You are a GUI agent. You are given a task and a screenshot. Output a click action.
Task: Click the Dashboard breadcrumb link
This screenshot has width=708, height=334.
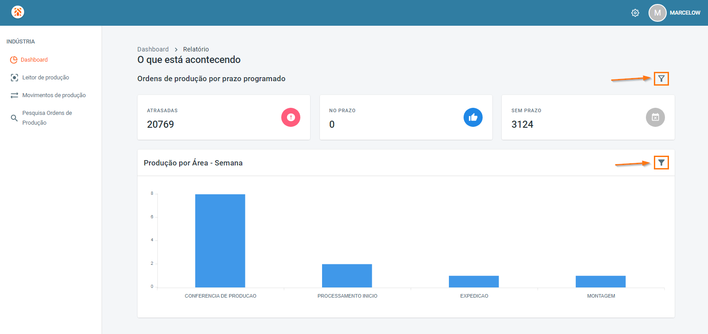tap(153, 49)
